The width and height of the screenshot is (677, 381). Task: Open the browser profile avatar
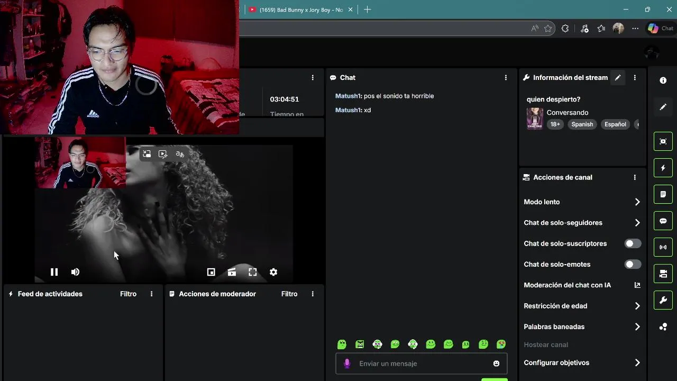pyautogui.click(x=618, y=29)
